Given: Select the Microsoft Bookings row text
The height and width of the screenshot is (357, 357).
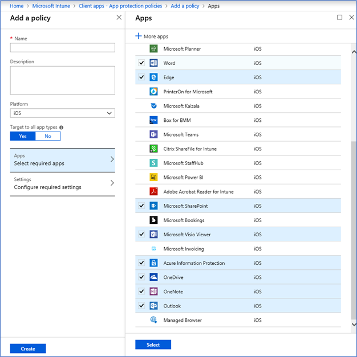Looking at the screenshot, I should (x=184, y=220).
